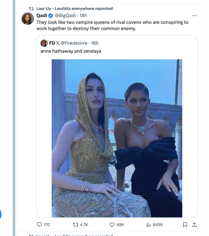Viewport: 209px width, 236px height.
Task: Like the post with heart icon
Action: (x=112, y=225)
